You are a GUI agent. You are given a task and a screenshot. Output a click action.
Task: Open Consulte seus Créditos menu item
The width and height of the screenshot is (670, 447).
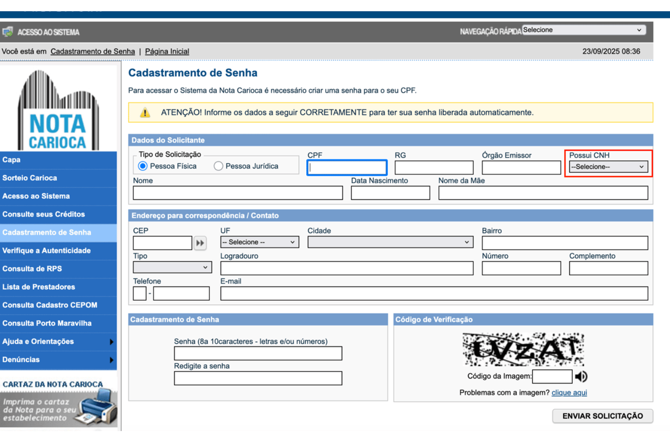tap(58, 214)
